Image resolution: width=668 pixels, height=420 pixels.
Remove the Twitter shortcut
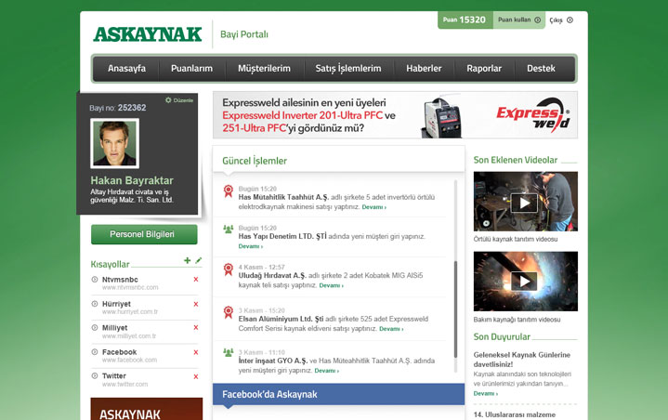pyautogui.click(x=196, y=376)
